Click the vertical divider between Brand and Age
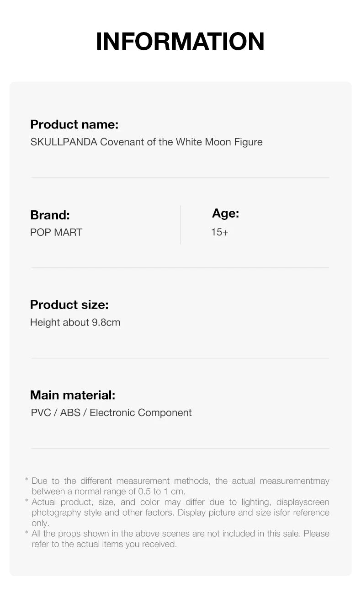361x593 pixels. (x=180, y=224)
